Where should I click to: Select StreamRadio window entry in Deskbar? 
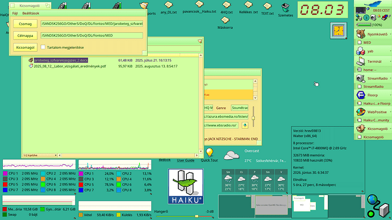(x=373, y=87)
